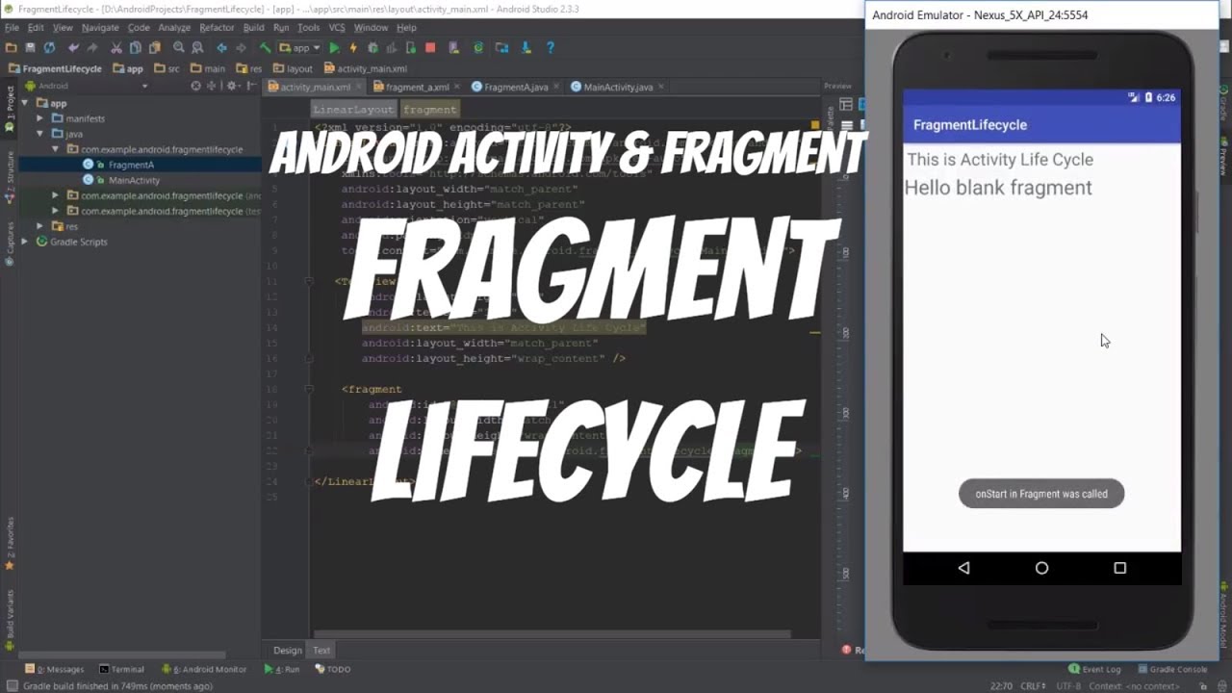Collapse the first com.example.android.fragmentlifecycle package

pyautogui.click(x=56, y=149)
